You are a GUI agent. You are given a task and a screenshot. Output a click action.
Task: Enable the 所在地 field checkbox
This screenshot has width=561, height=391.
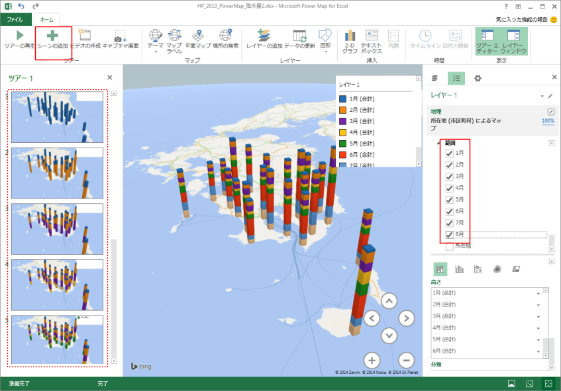(x=450, y=246)
